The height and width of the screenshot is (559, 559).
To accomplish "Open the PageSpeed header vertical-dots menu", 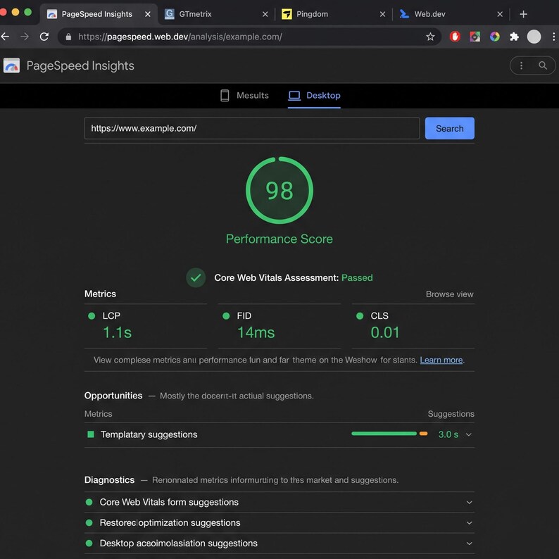I will tap(521, 65).
